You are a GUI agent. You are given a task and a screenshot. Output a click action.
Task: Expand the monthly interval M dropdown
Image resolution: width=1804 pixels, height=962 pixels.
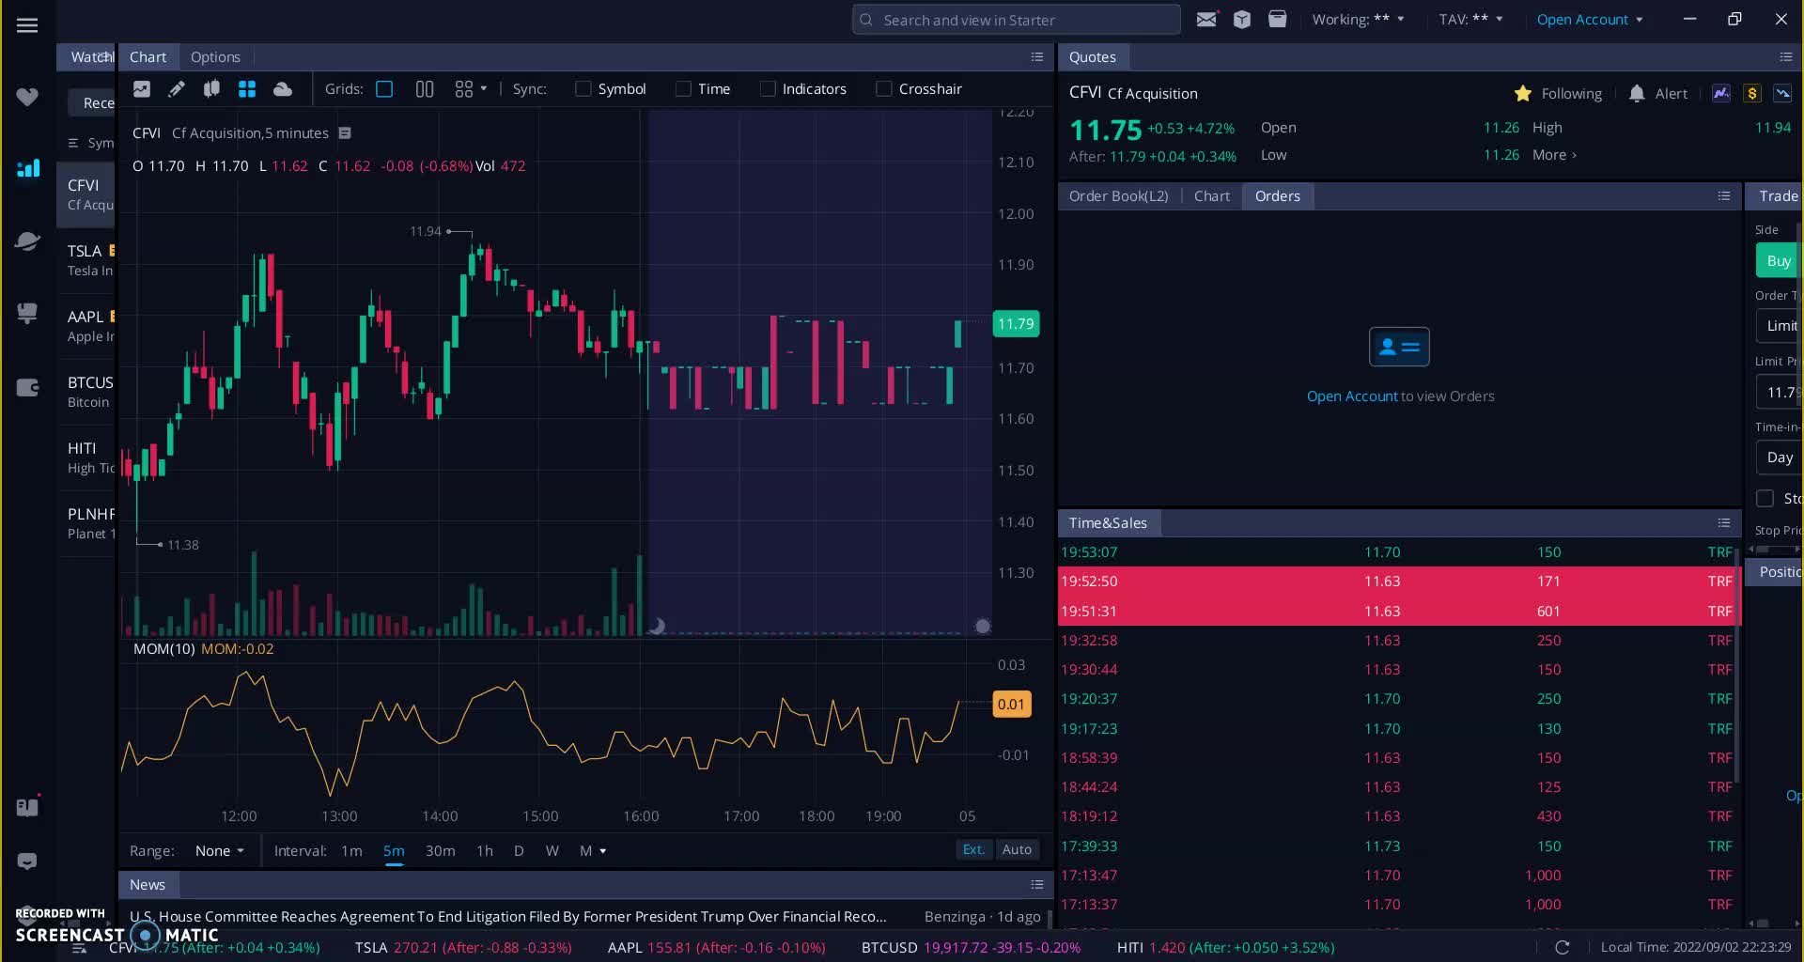click(x=592, y=850)
